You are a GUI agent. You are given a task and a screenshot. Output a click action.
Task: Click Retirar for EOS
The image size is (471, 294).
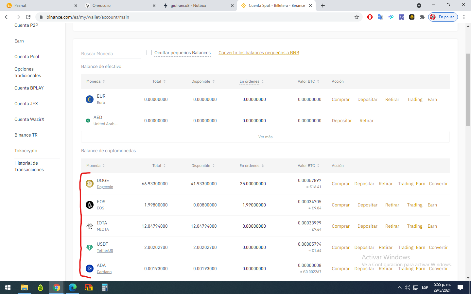[x=392, y=205]
